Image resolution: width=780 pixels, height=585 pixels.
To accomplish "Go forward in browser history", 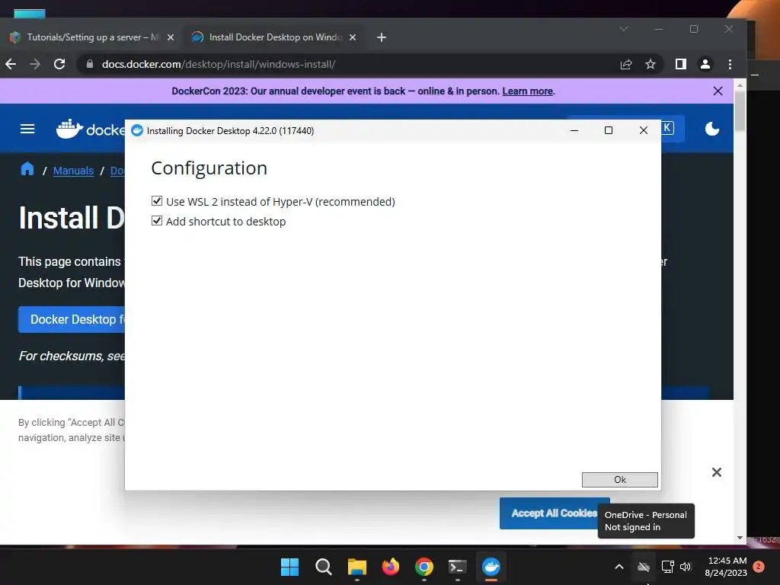I will (35, 64).
